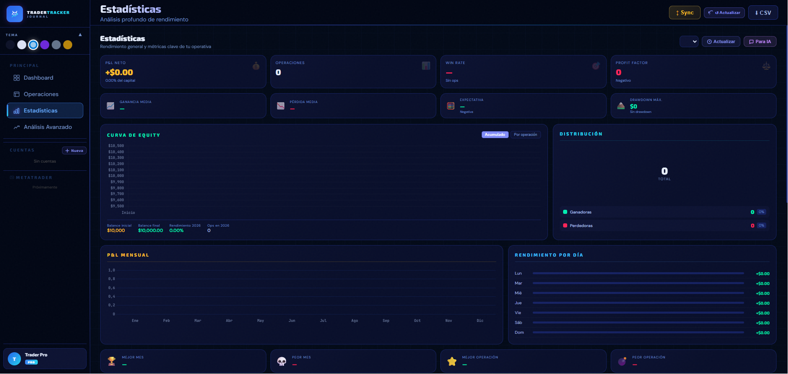Screen dimensions: 788x374
Task: Click the 'Sin drawdown' text
Action: pyautogui.click(x=641, y=112)
